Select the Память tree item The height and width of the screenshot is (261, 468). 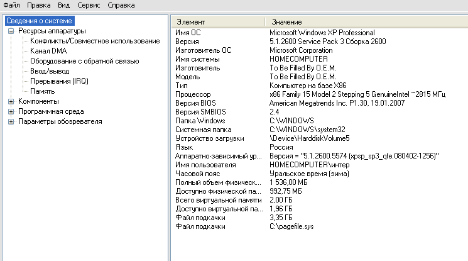[43, 91]
